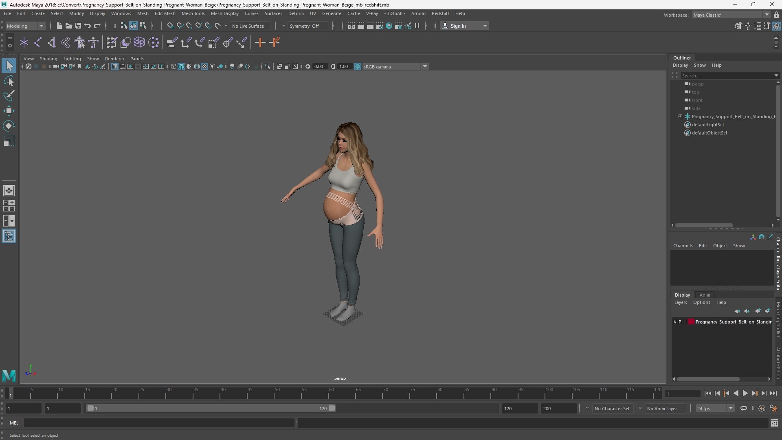
Task: Toggle layer playback P box
Action: click(x=680, y=322)
